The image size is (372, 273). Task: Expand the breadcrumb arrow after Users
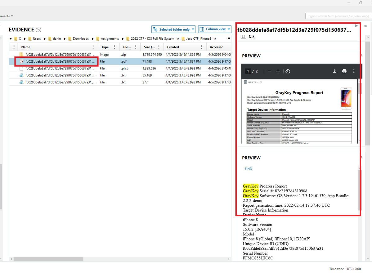45,39
